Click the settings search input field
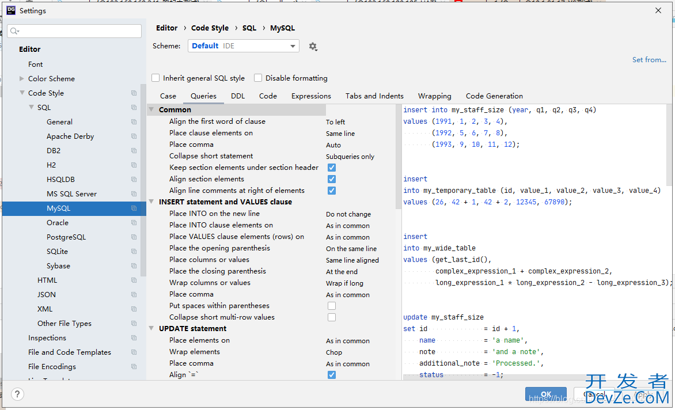Screen dimensions: 675x410 click(x=74, y=31)
